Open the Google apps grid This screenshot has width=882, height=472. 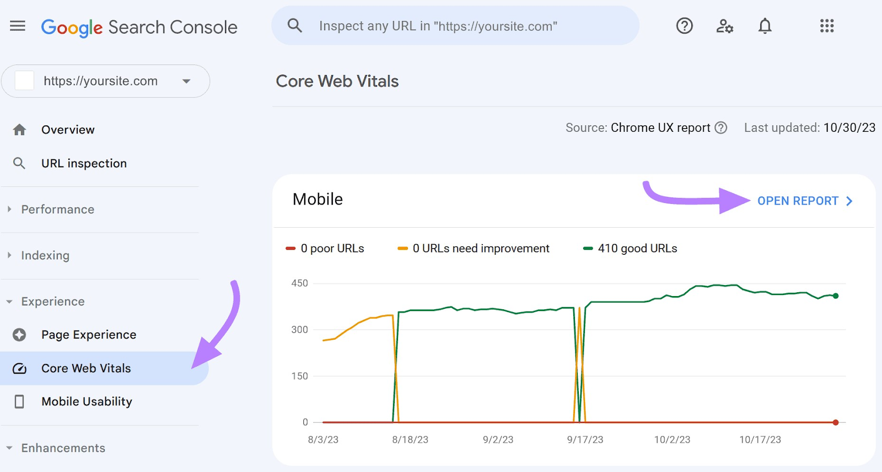click(x=826, y=26)
